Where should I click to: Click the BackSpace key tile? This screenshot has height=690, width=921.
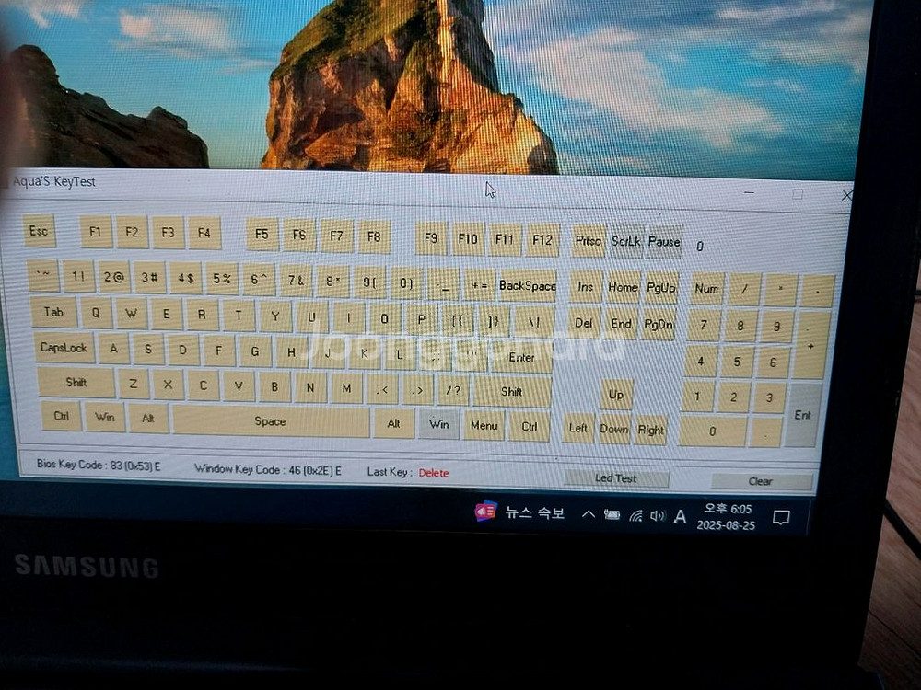(527, 286)
